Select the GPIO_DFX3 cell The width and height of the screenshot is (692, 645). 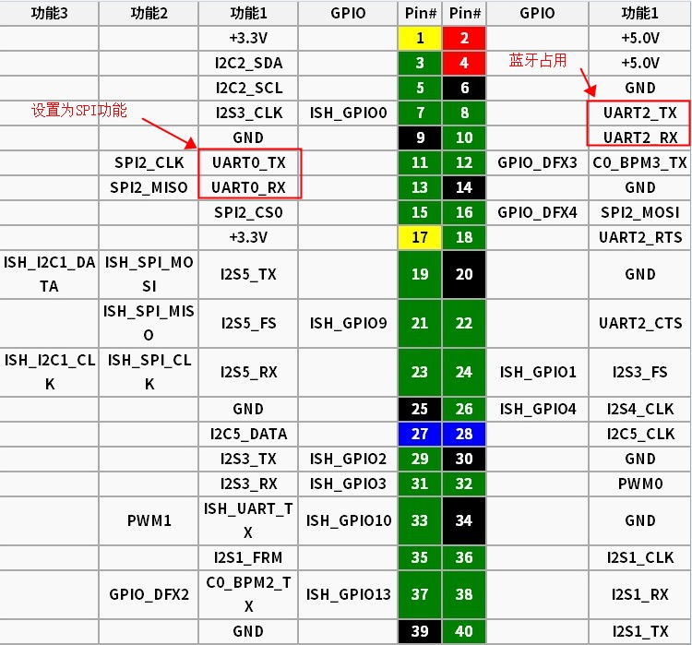coord(537,162)
